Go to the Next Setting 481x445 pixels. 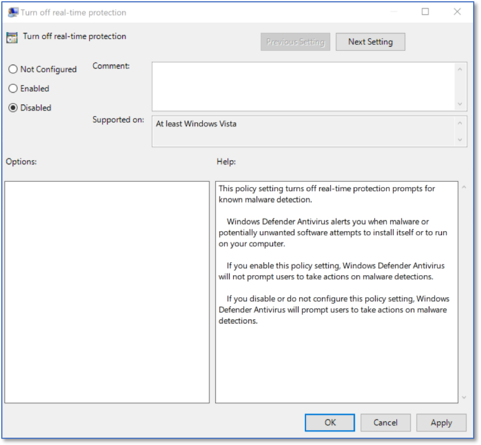[370, 42]
